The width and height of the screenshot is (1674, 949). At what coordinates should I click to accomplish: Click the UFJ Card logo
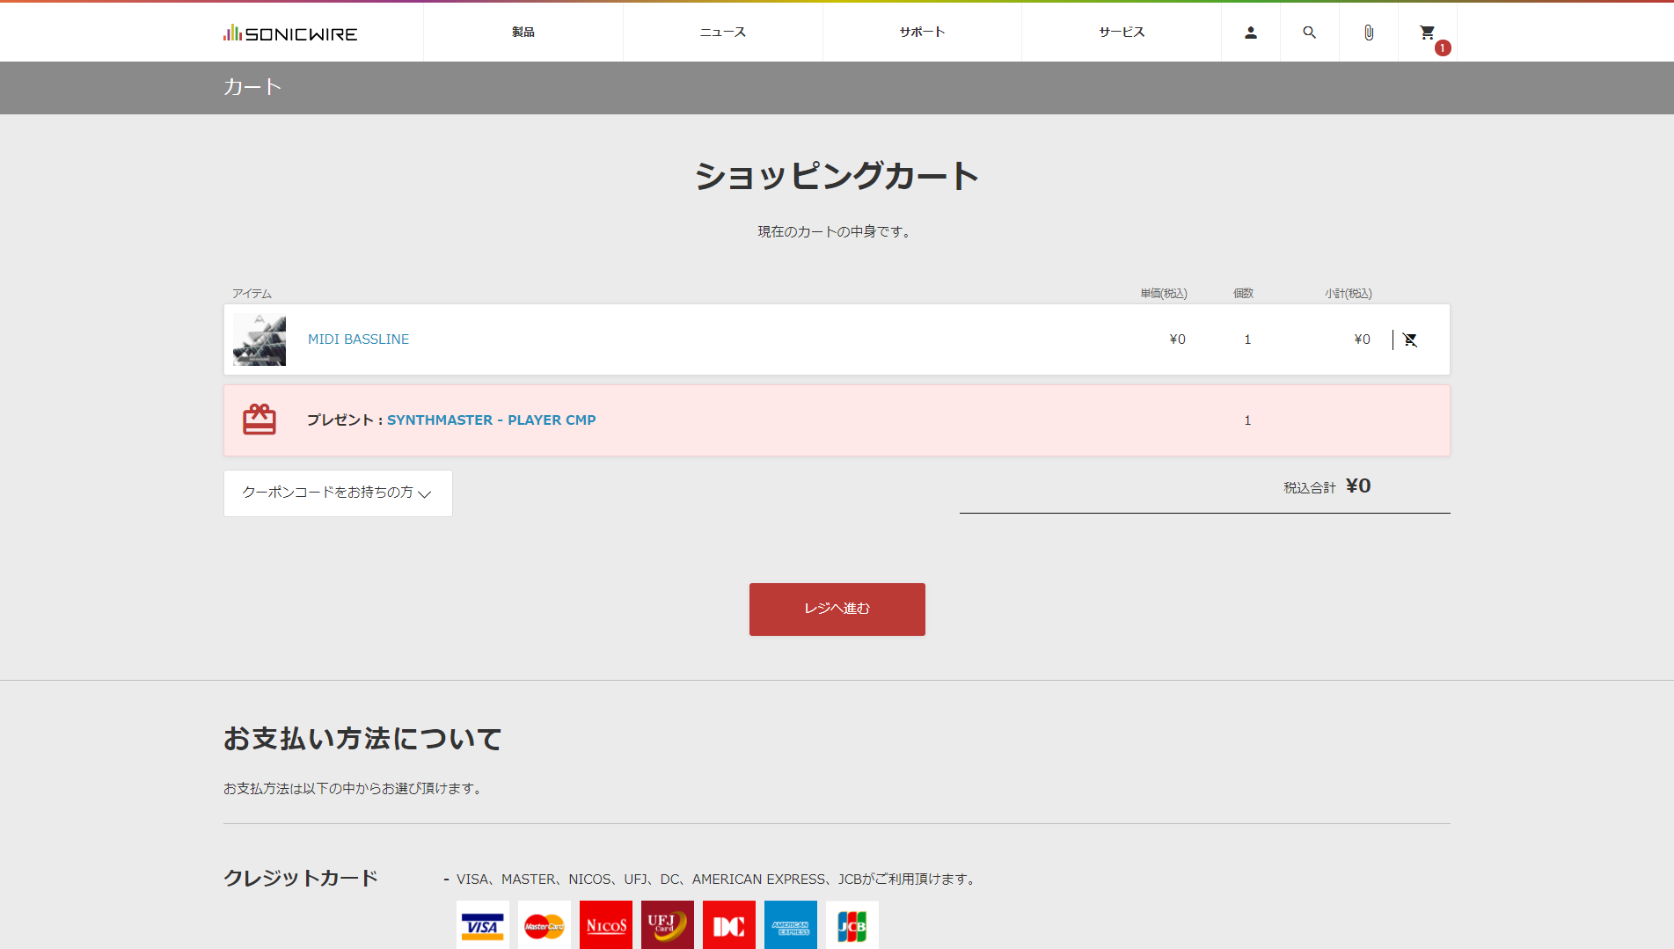pyautogui.click(x=667, y=925)
